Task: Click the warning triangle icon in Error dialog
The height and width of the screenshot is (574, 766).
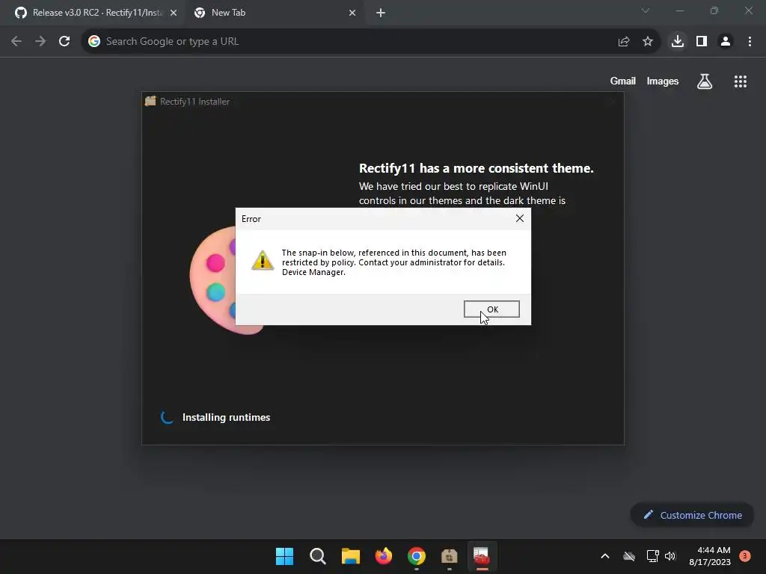Action: click(263, 260)
